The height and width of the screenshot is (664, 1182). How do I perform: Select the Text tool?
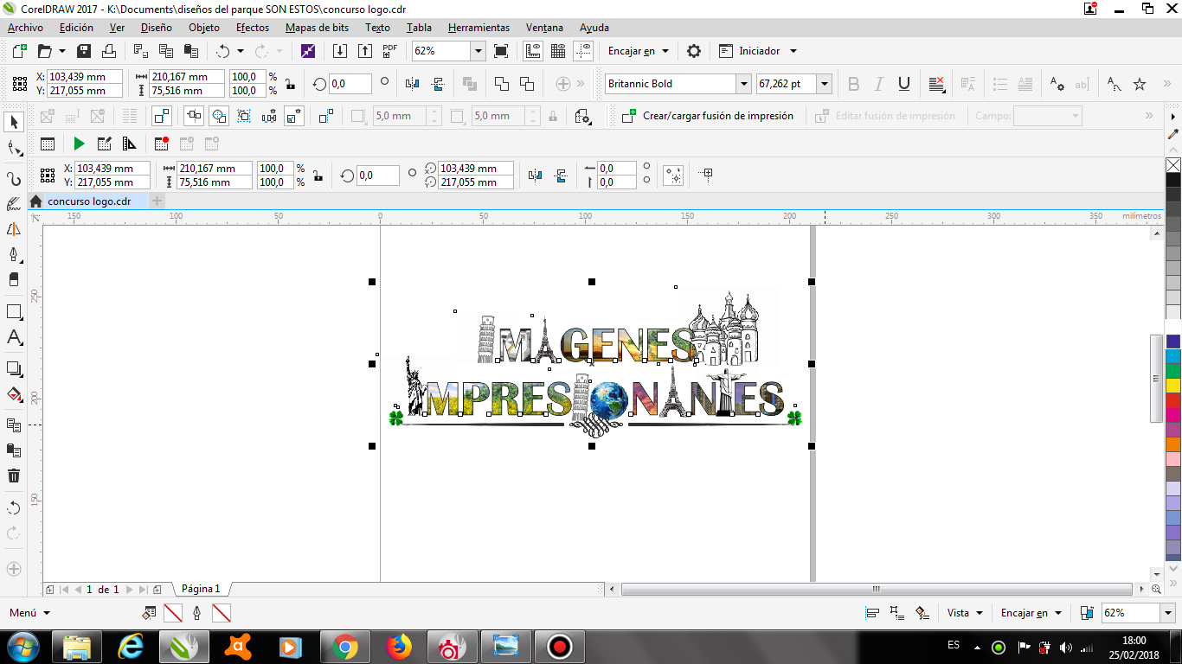(13, 338)
